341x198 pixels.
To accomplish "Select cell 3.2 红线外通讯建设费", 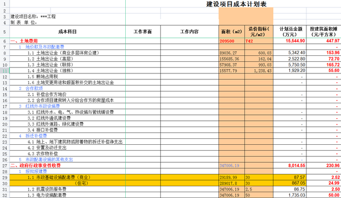I will (x=68, y=118).
